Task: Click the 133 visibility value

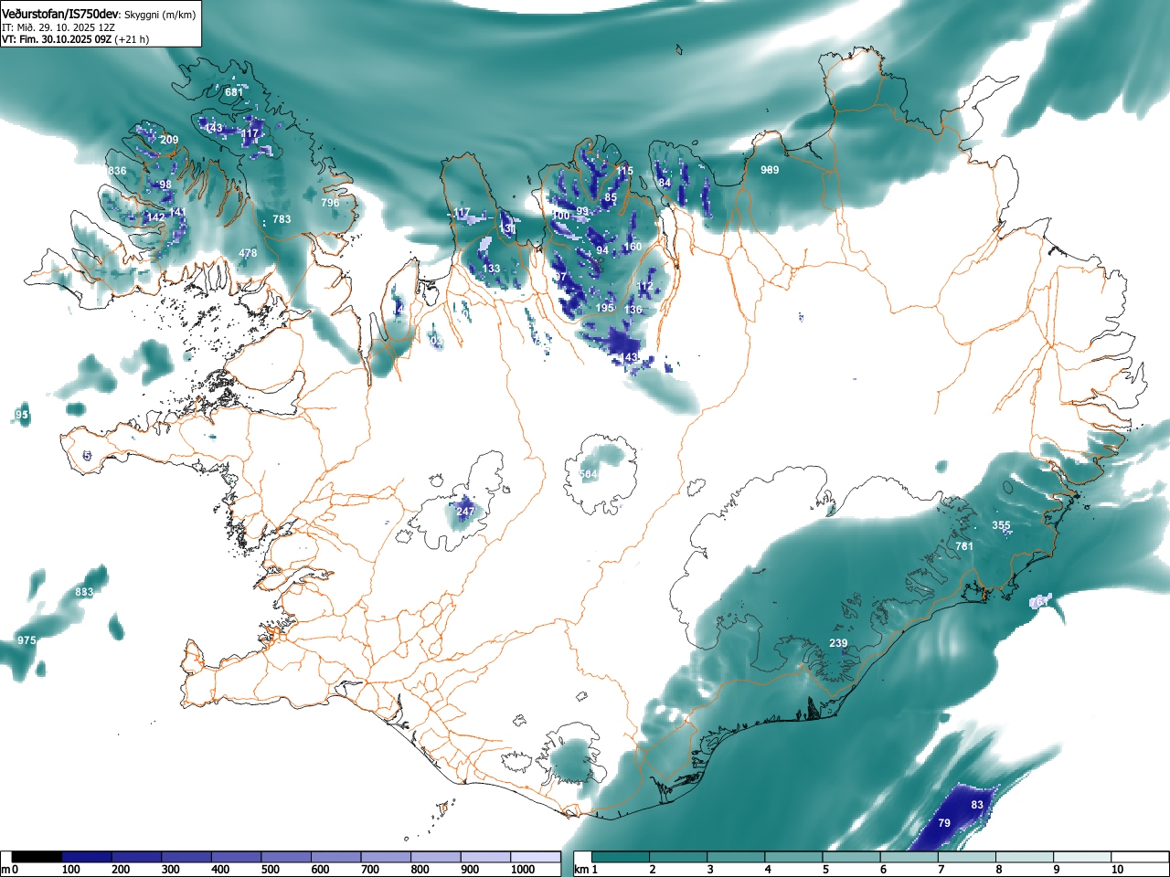Action: (492, 269)
